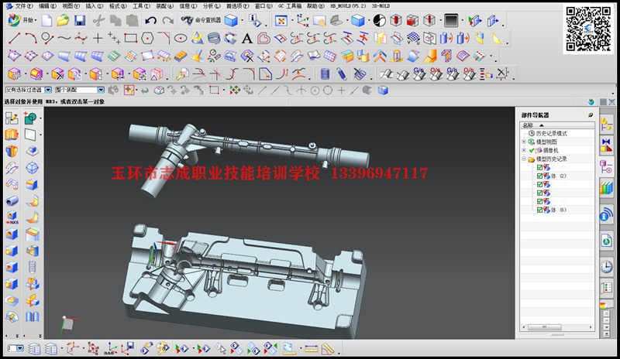Open the 开始 Start dropdown
The height and width of the screenshot is (359, 620).
pyautogui.click(x=22, y=20)
